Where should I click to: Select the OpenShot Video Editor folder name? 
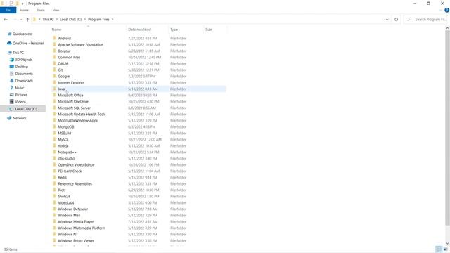76,165
